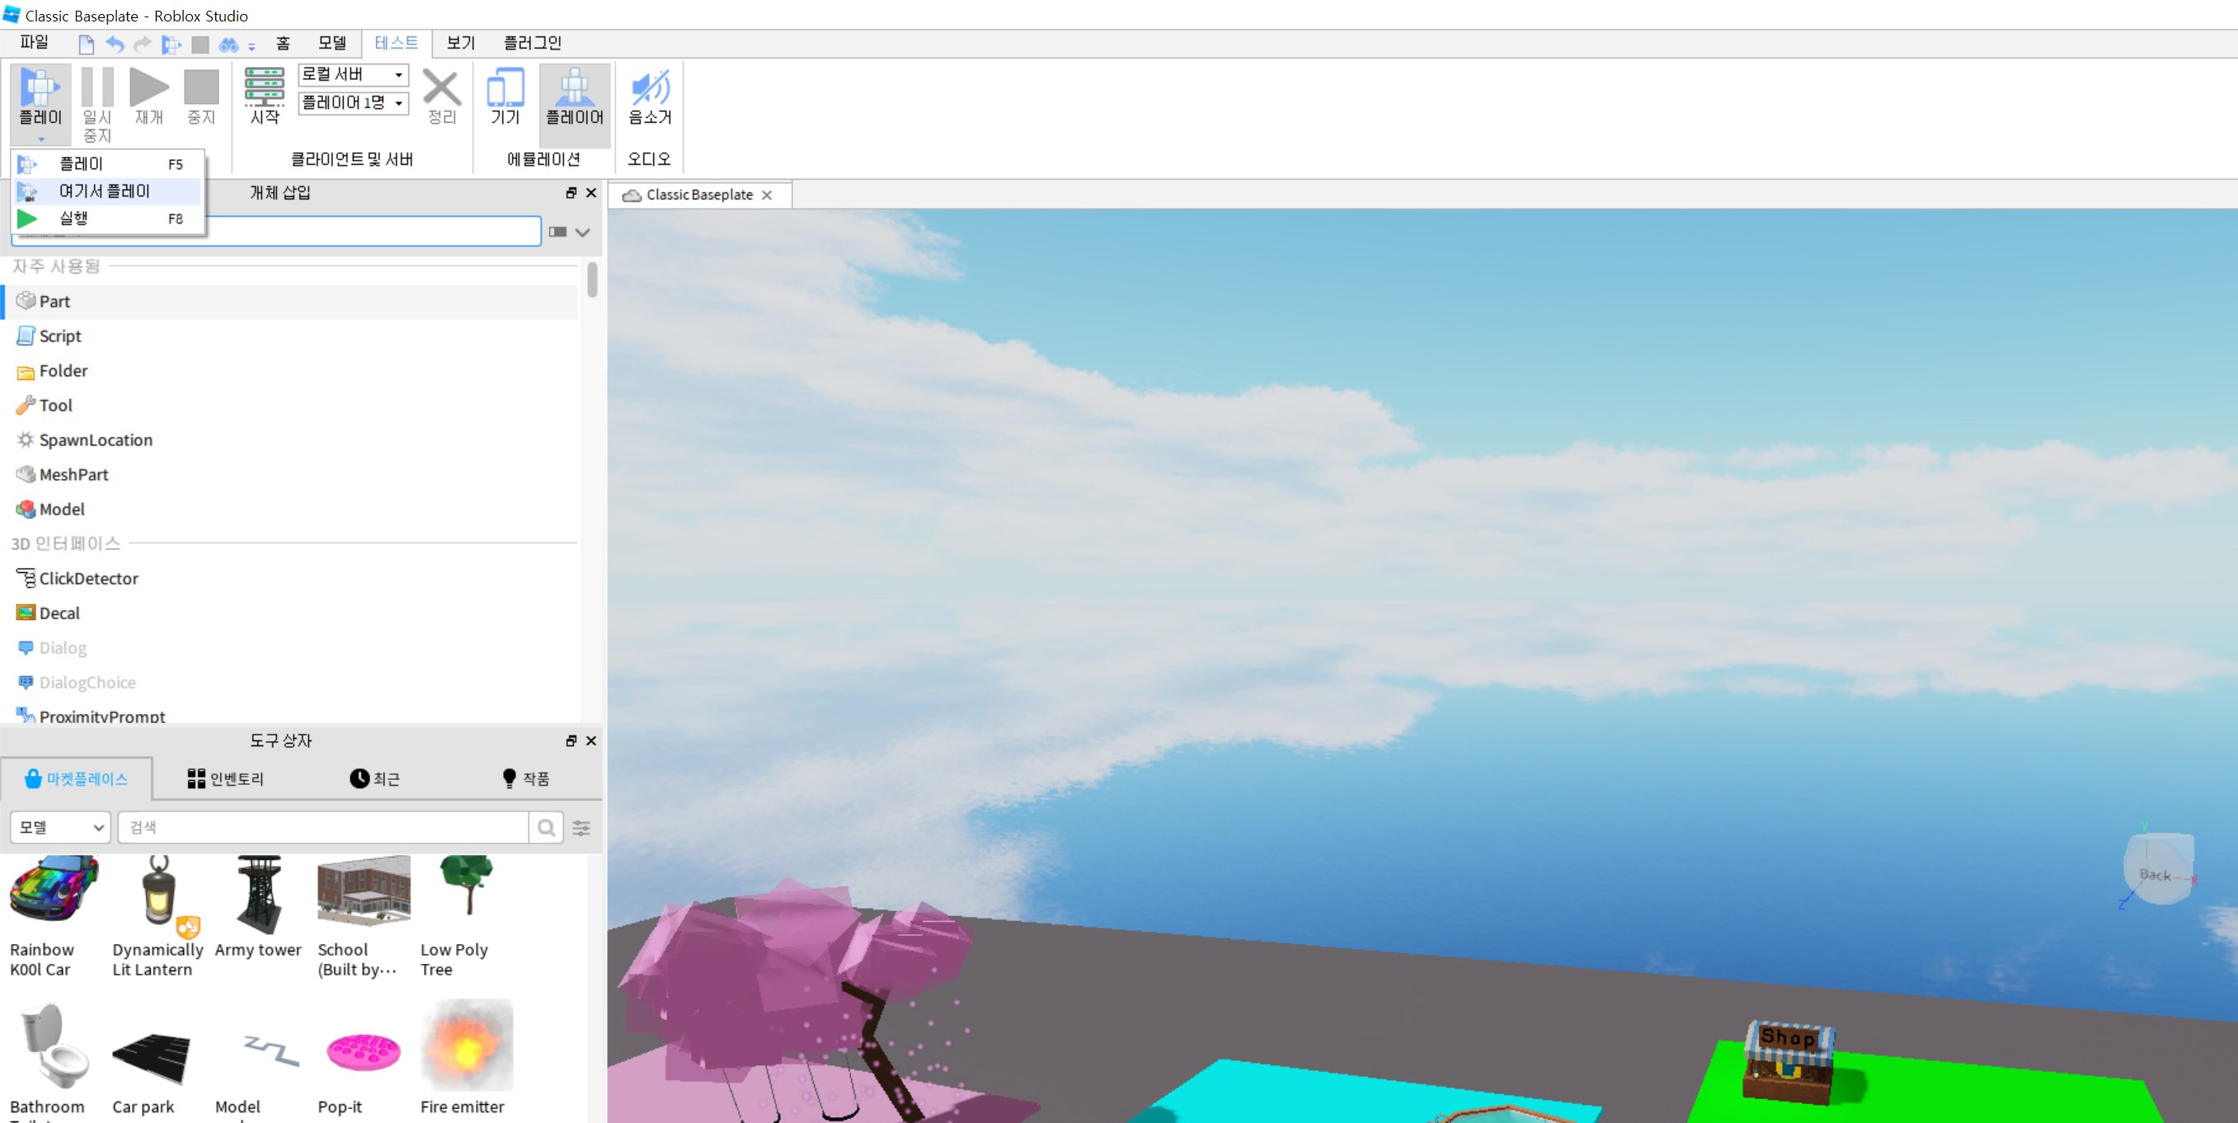The width and height of the screenshot is (2238, 1123).
Task: Open the local server type dropdown
Action: click(x=353, y=75)
